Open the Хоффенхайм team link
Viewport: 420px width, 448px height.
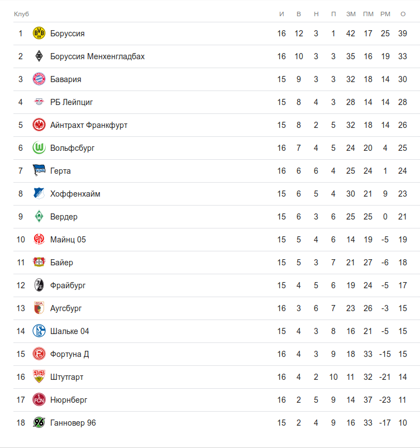[x=75, y=194]
